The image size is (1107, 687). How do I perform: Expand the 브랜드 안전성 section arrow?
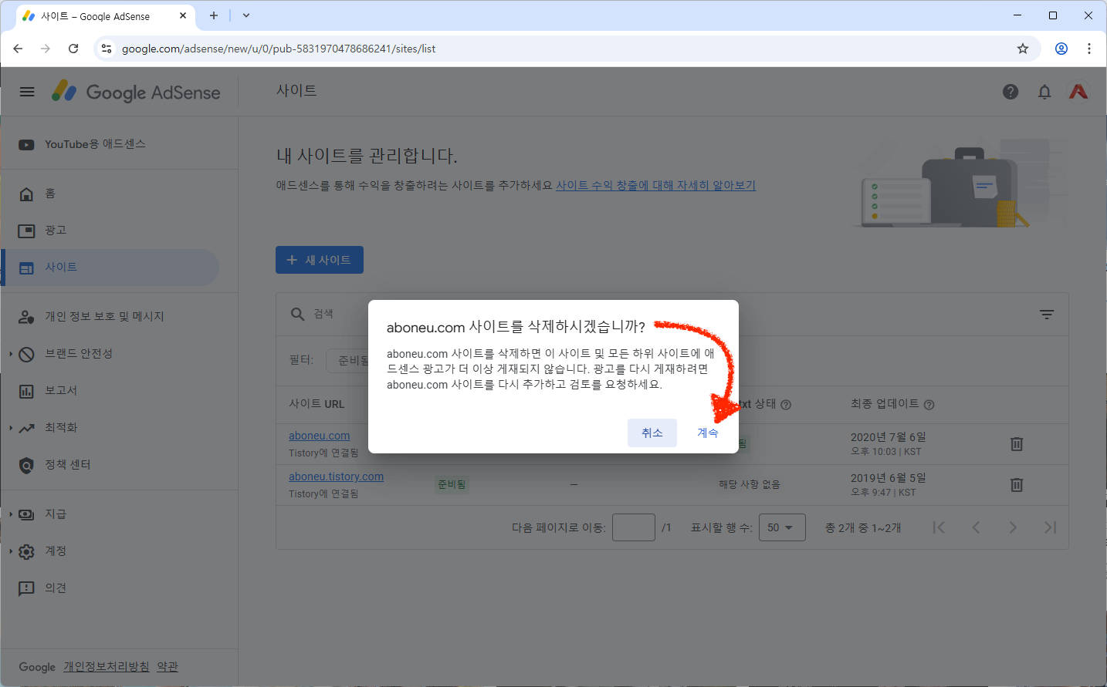click(x=11, y=354)
